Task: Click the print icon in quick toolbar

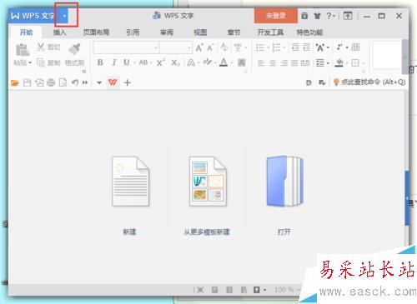Action: click(51, 82)
